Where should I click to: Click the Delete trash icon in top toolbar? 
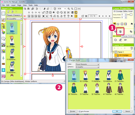[55, 9]
